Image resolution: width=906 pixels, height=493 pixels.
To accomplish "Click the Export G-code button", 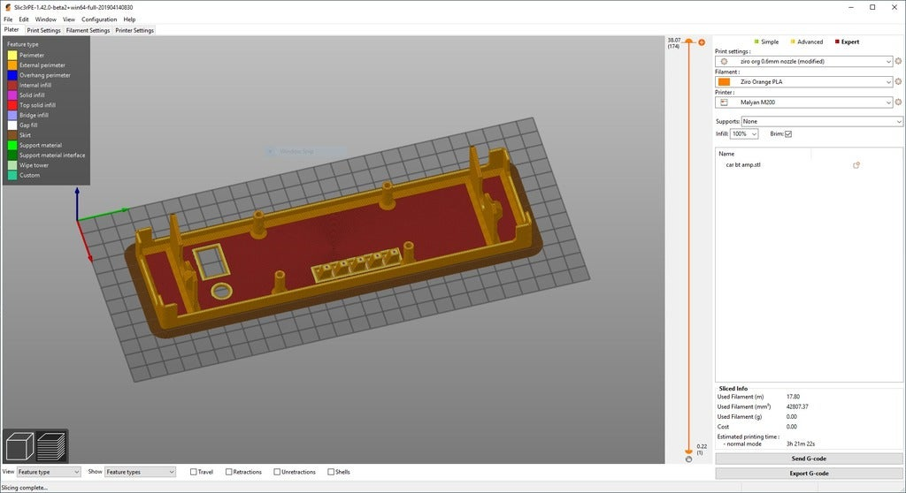I will click(x=809, y=474).
